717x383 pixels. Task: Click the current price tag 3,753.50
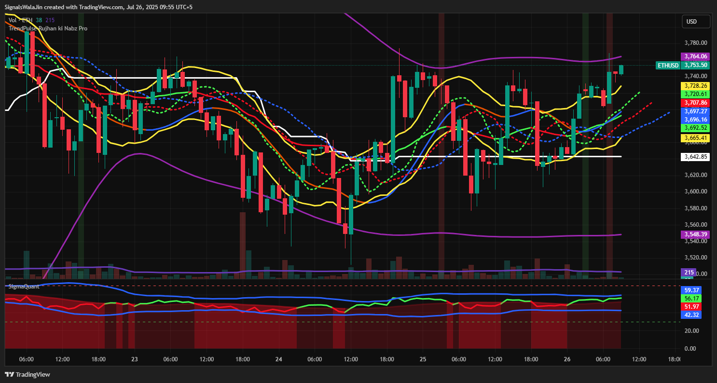coord(695,65)
